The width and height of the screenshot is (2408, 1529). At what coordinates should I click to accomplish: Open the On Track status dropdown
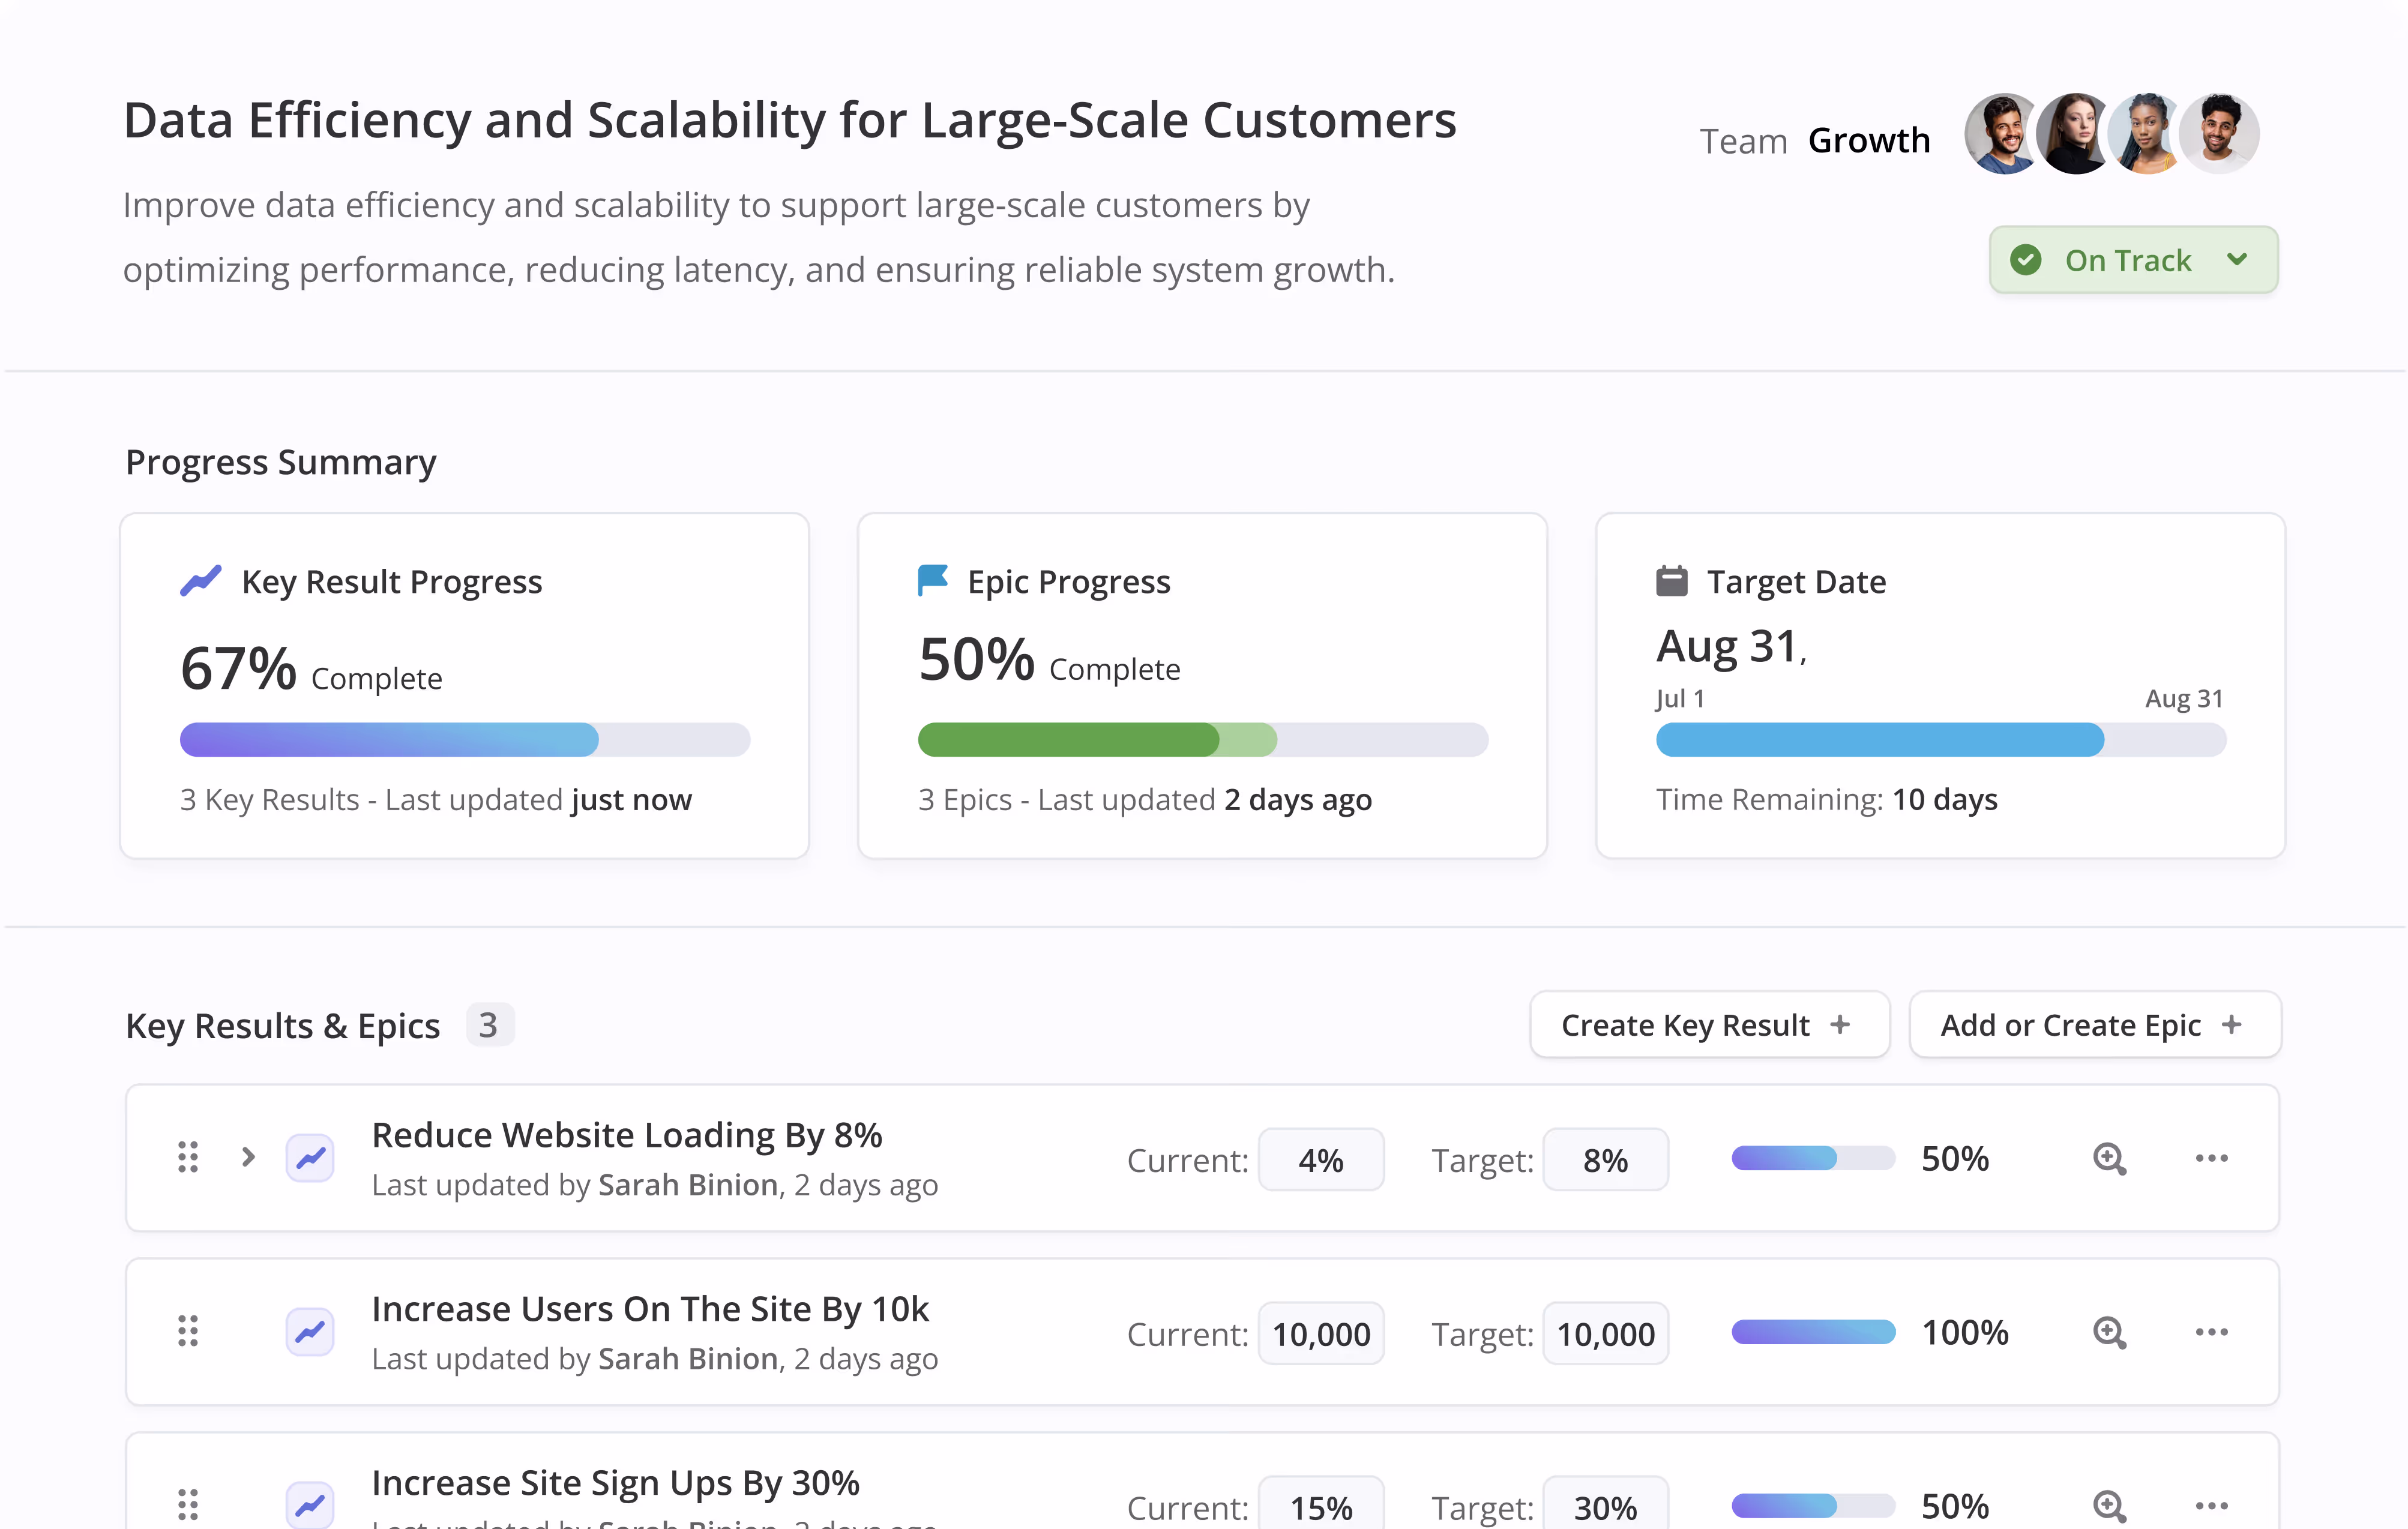[2133, 260]
